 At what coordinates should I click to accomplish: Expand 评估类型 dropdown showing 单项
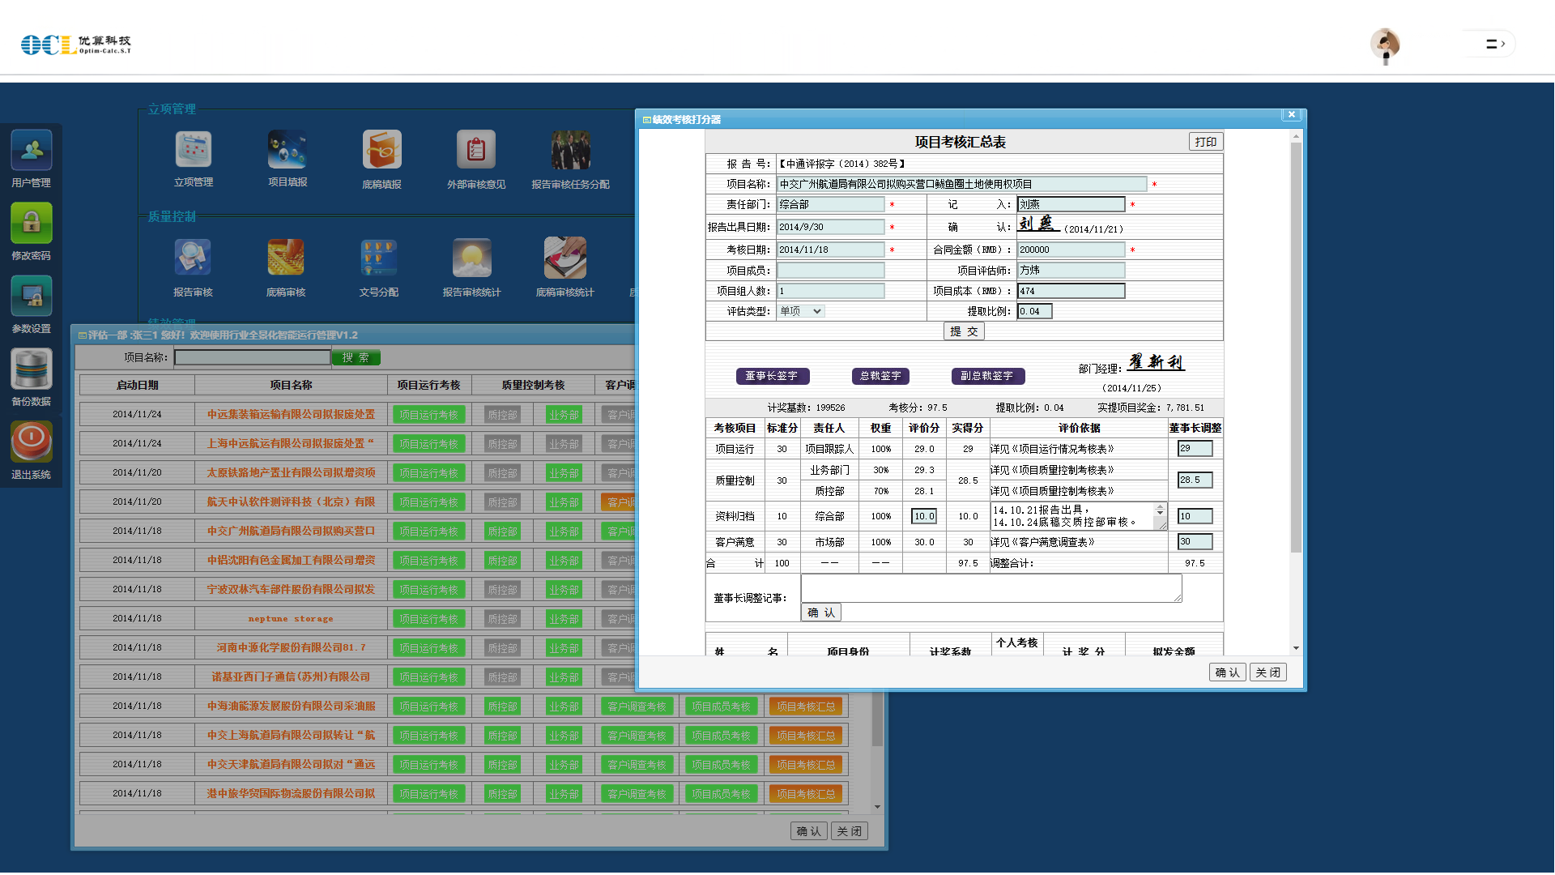[801, 311]
